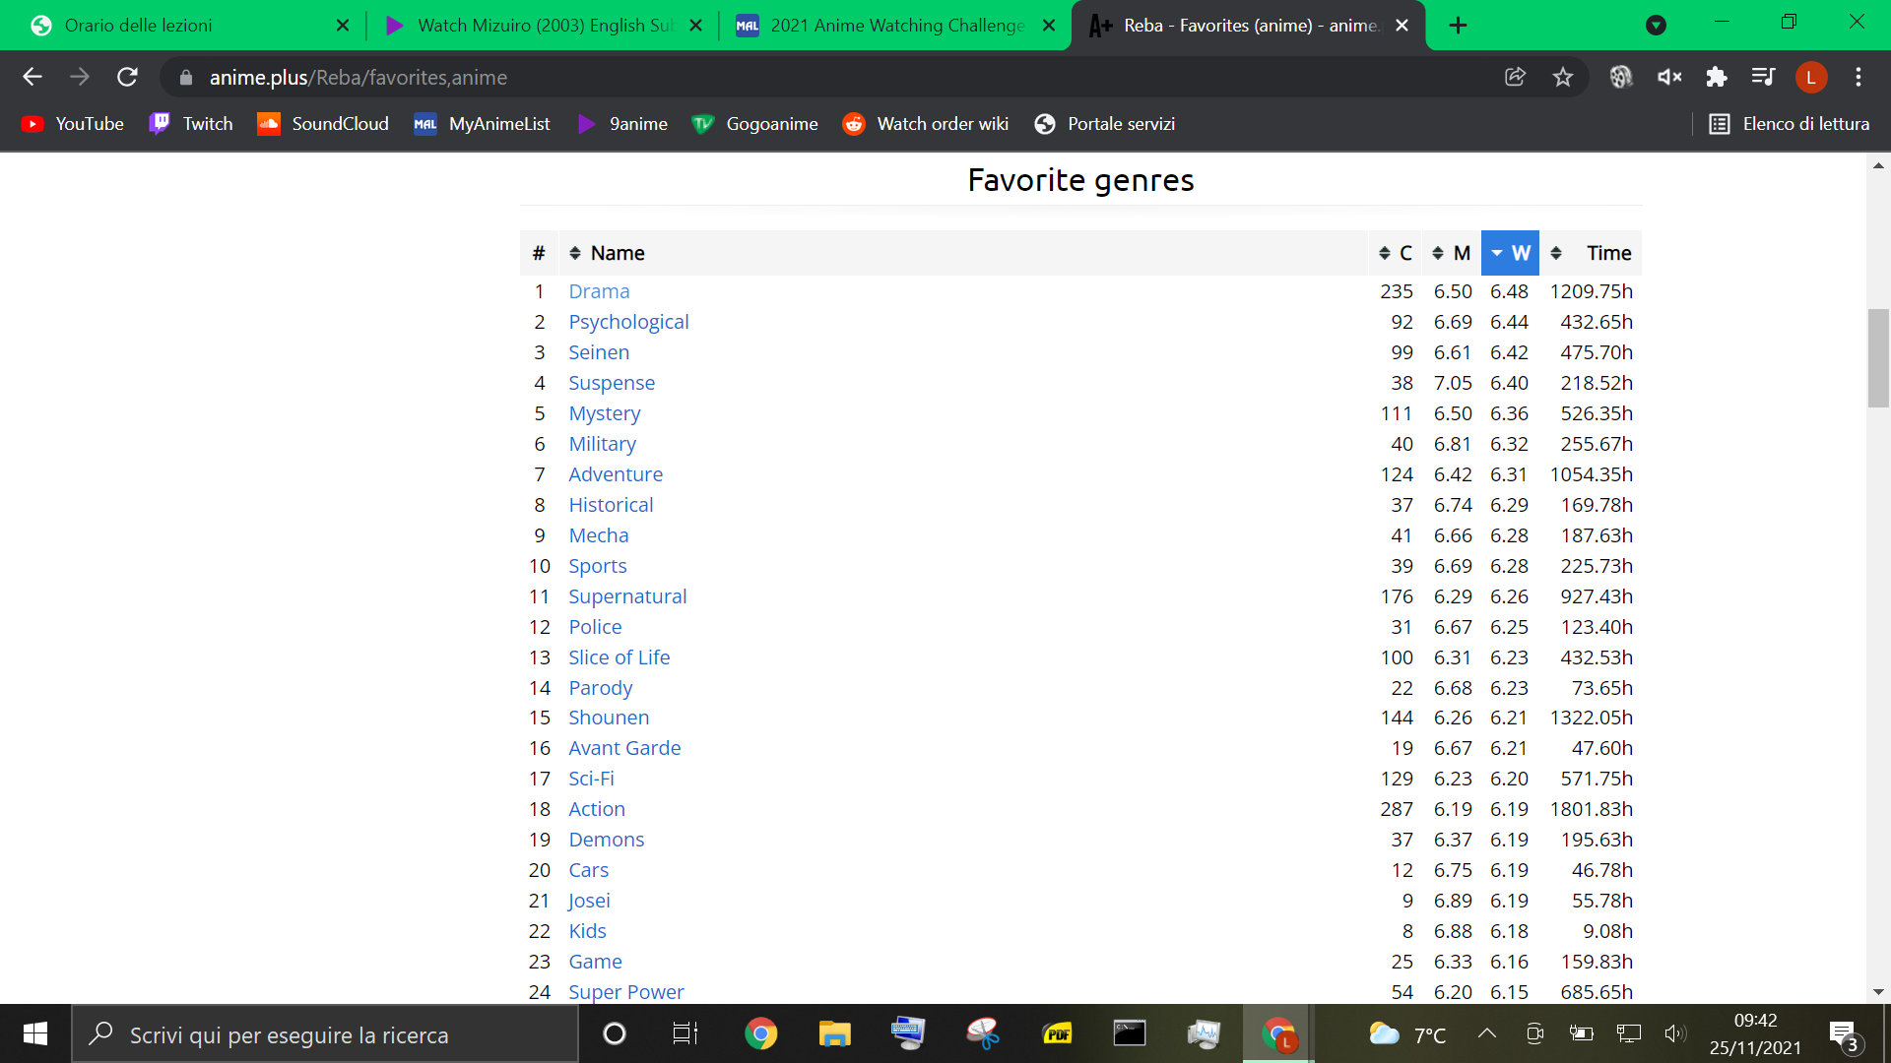Sort genres by W column
Screen dimensions: 1891x1063
[x=1510, y=253]
